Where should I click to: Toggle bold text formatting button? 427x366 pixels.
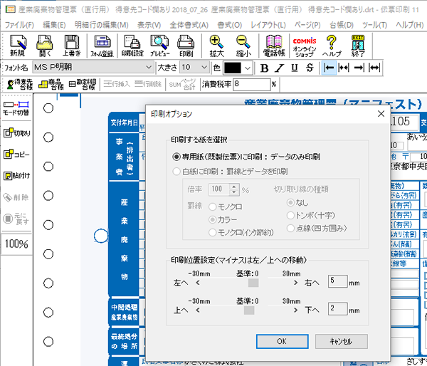264,68
